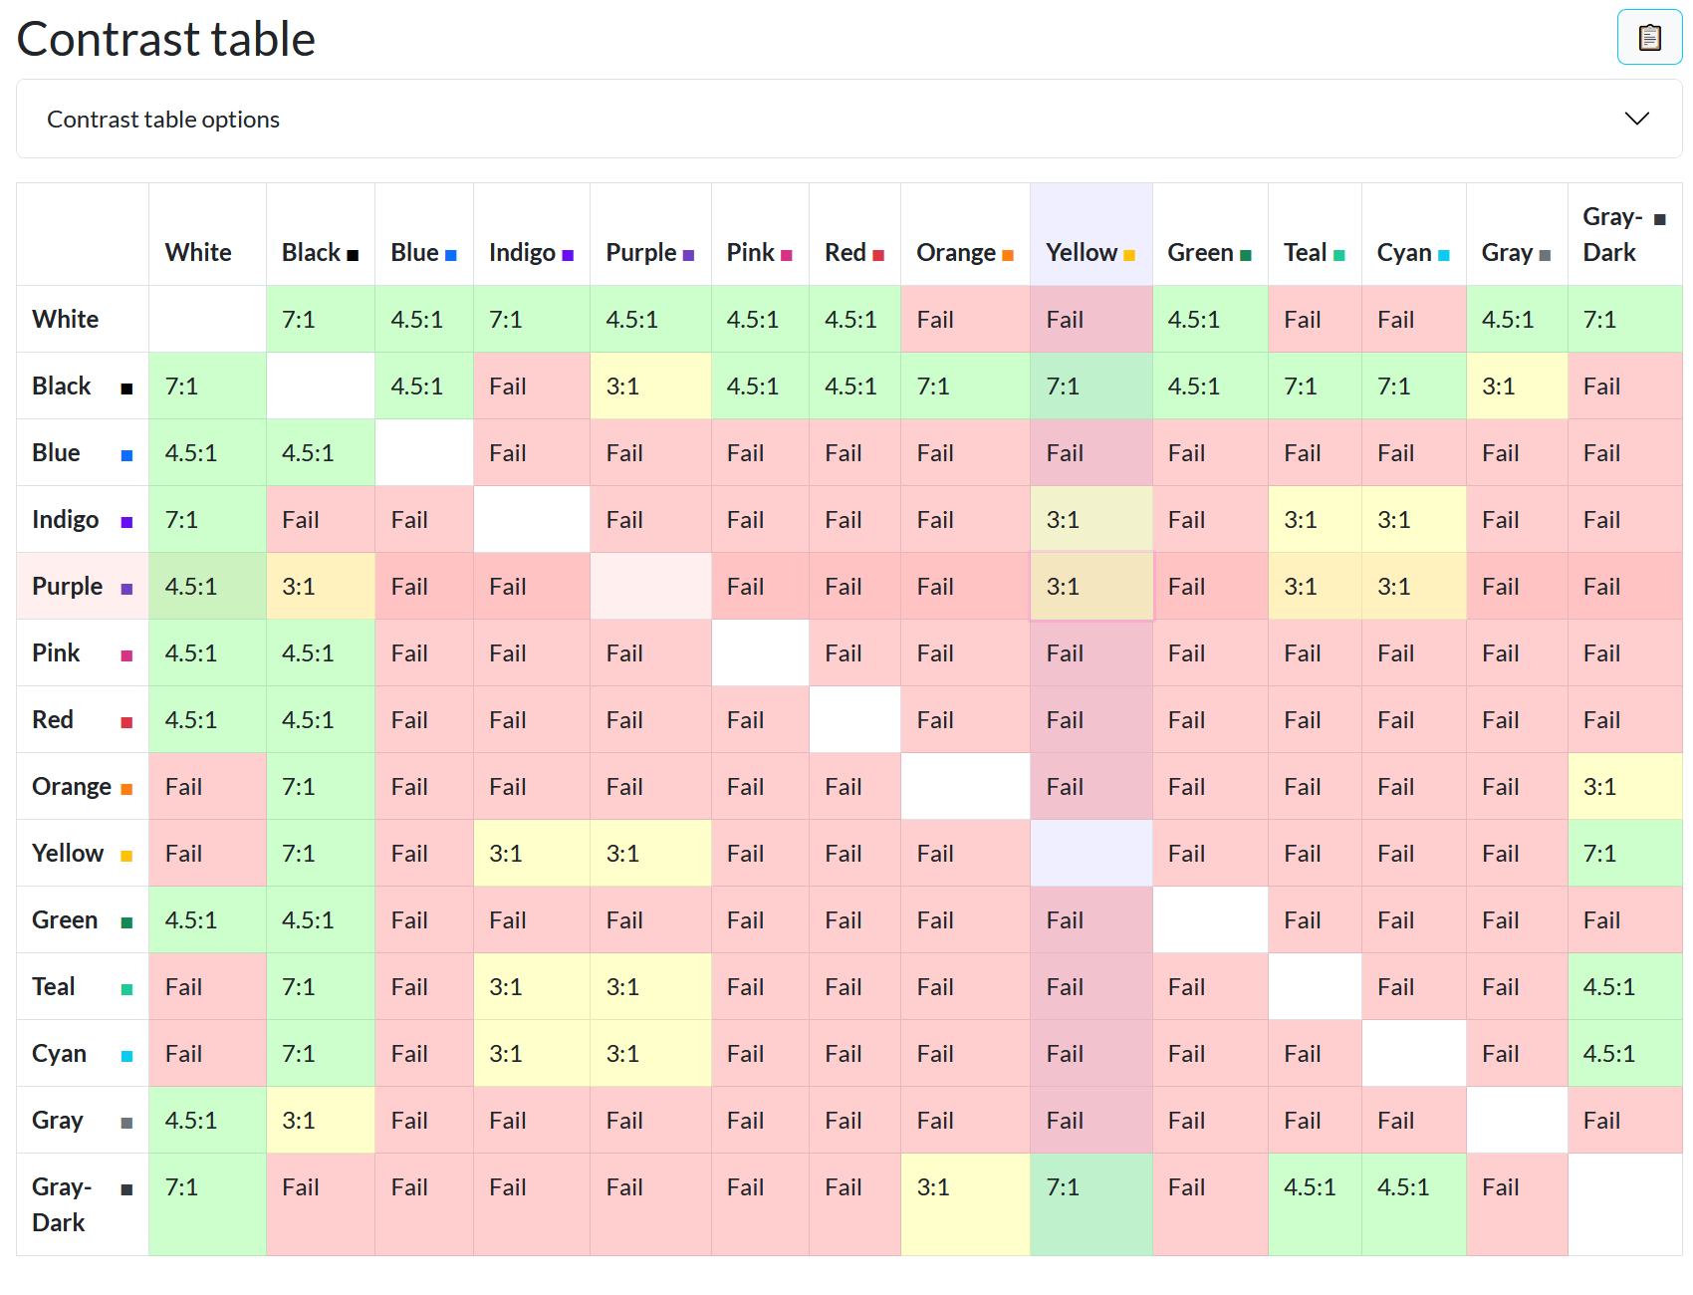Select the White row header
Image resolution: width=1693 pixels, height=1295 pixels.
(x=83, y=319)
